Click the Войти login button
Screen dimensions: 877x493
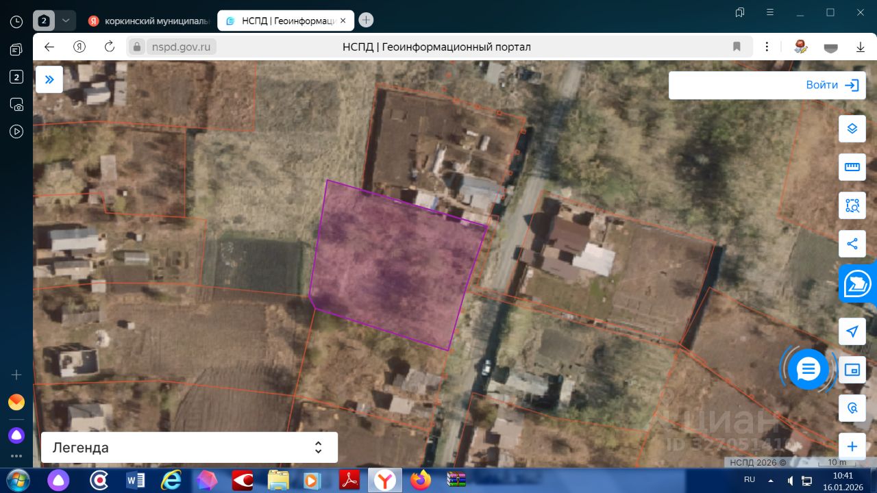point(833,85)
